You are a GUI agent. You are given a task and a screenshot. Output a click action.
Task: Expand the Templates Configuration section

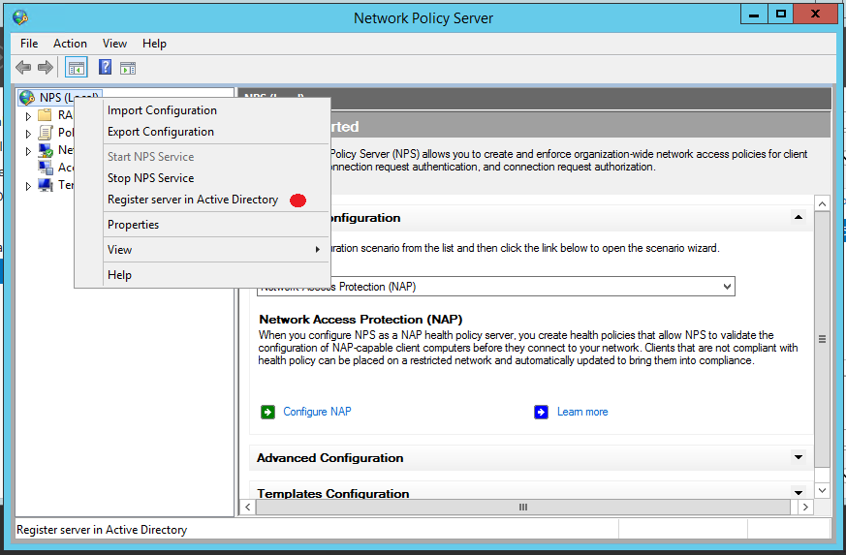coord(799,492)
